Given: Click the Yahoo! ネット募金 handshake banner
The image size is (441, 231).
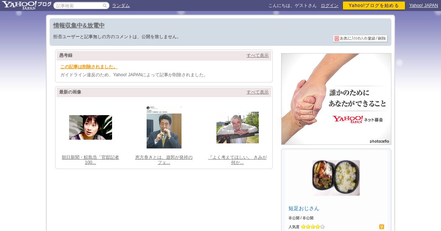Looking at the screenshot, I should point(336,99).
